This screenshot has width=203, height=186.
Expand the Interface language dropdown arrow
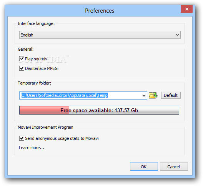(x=177, y=35)
